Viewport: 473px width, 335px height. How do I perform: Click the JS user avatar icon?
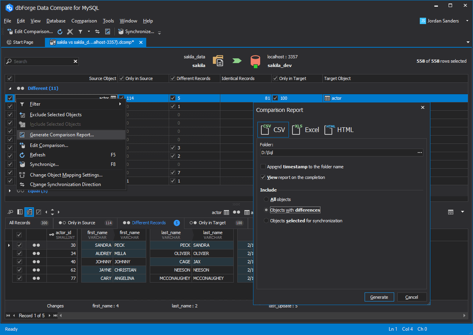click(423, 21)
